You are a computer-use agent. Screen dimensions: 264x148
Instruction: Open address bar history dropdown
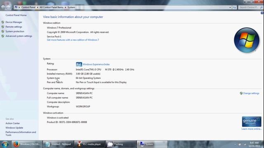click(230, 7)
